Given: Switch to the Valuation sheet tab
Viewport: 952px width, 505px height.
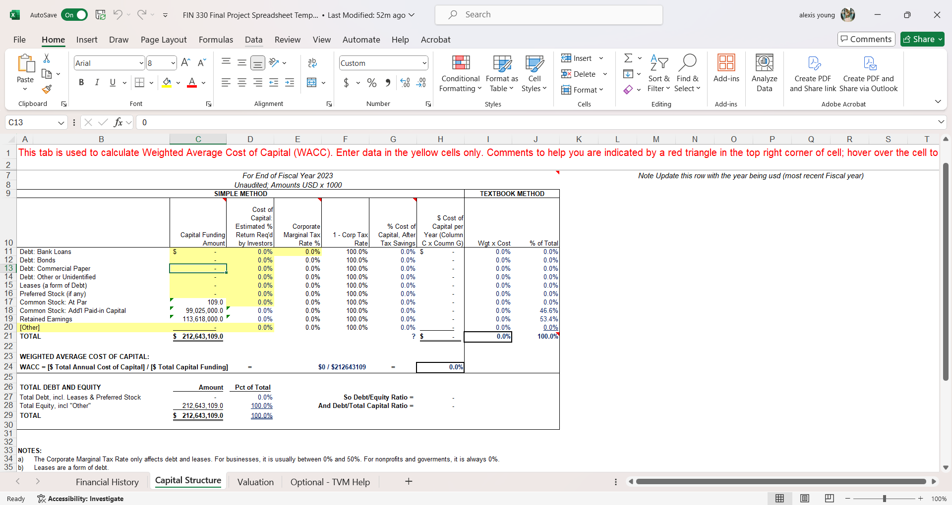Looking at the screenshot, I should (255, 481).
